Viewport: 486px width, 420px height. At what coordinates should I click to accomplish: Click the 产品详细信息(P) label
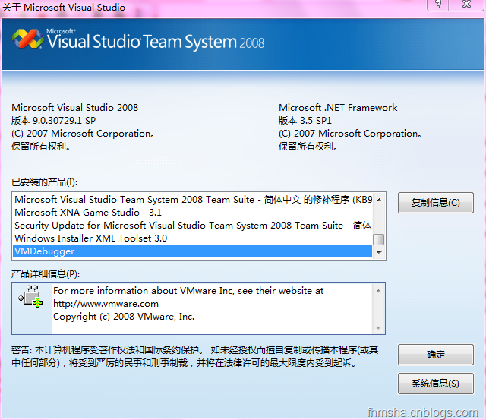46,274
